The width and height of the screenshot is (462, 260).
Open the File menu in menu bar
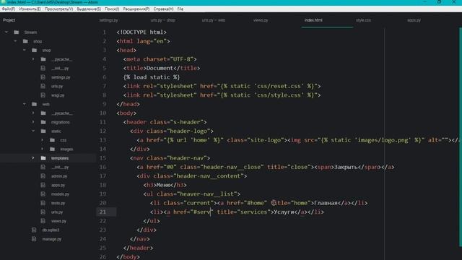(180, 9)
